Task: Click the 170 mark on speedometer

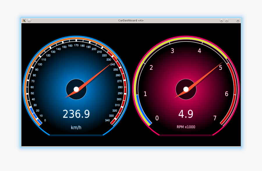Action: [x=76, y=45]
